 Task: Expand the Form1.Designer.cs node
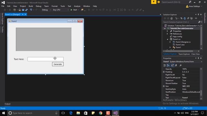coord(170,42)
